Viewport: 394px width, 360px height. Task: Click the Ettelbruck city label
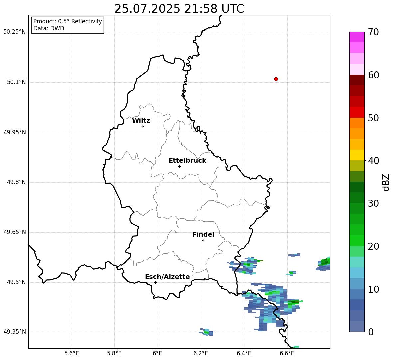[x=187, y=161]
